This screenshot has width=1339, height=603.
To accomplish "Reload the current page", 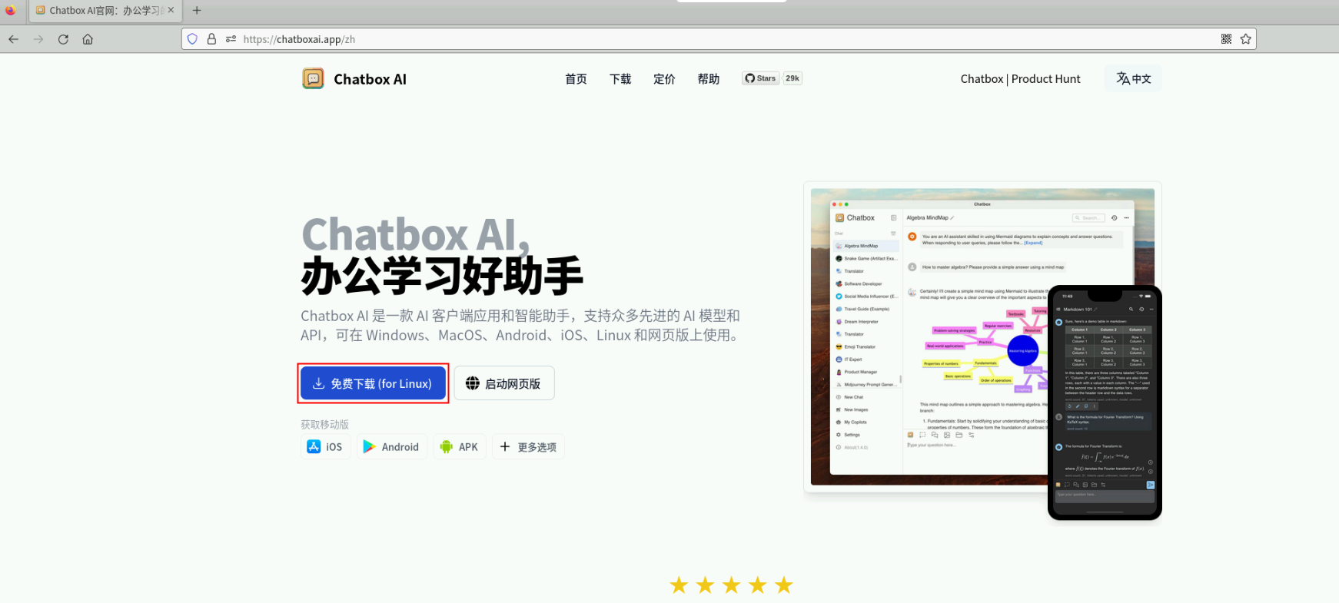I will pos(63,39).
